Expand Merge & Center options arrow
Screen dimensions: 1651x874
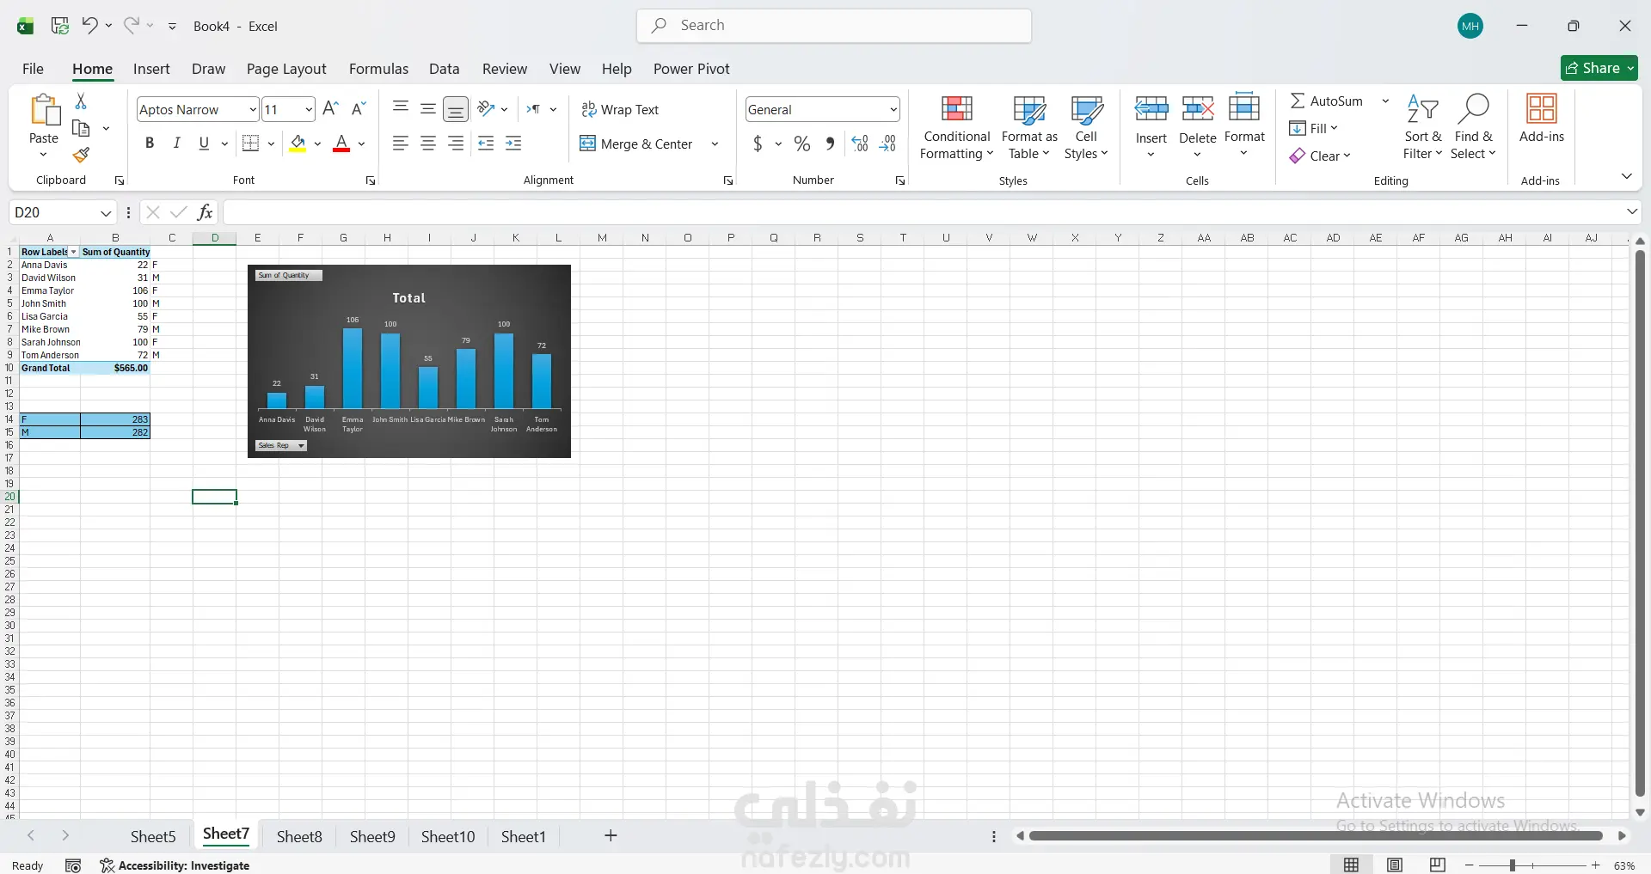pos(715,144)
